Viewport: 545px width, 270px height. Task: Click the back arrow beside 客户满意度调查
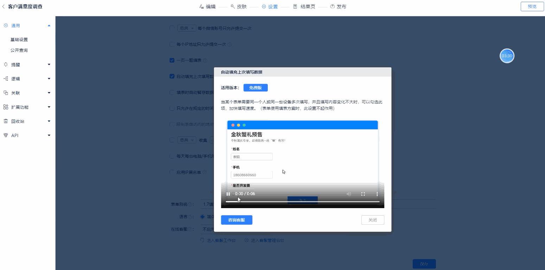[4, 6]
